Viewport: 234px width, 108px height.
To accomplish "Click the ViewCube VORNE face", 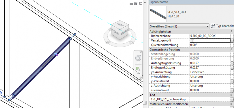I will (115, 33).
